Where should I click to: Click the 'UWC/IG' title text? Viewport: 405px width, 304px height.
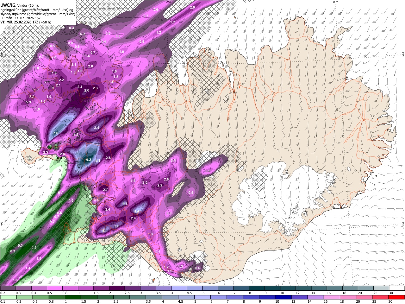8,5
